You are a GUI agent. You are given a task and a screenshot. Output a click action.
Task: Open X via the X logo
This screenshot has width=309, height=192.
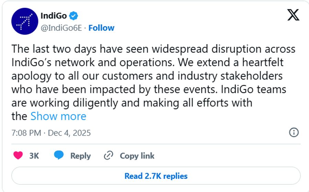(x=293, y=15)
